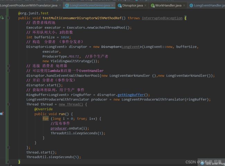225x166 pixels.
Task: Click handleEventsWithWorkerPool method call
Action: pos(73,76)
